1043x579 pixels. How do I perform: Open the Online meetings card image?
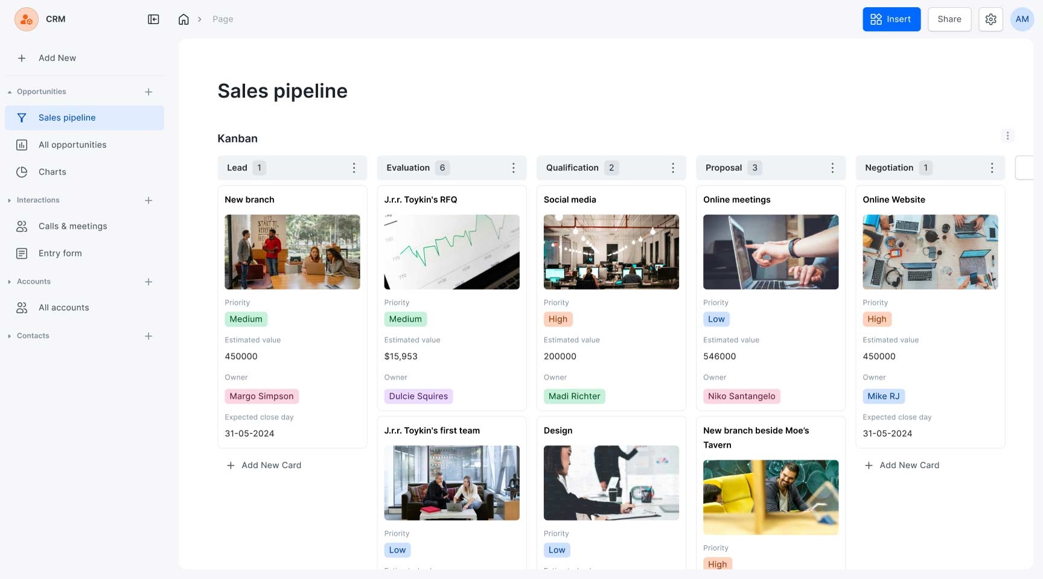[770, 252]
